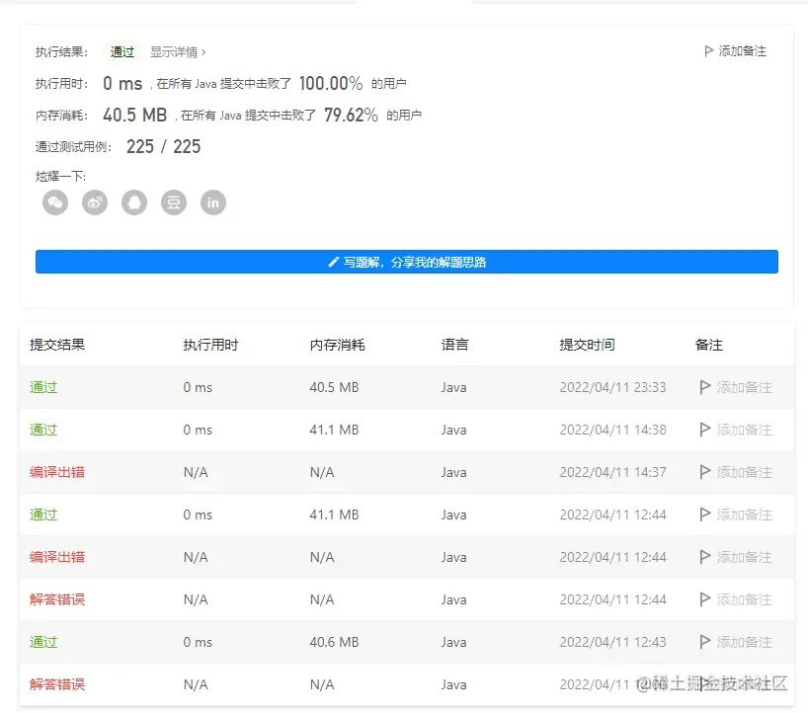Open the 解答错误 submission in the last row

[57, 684]
